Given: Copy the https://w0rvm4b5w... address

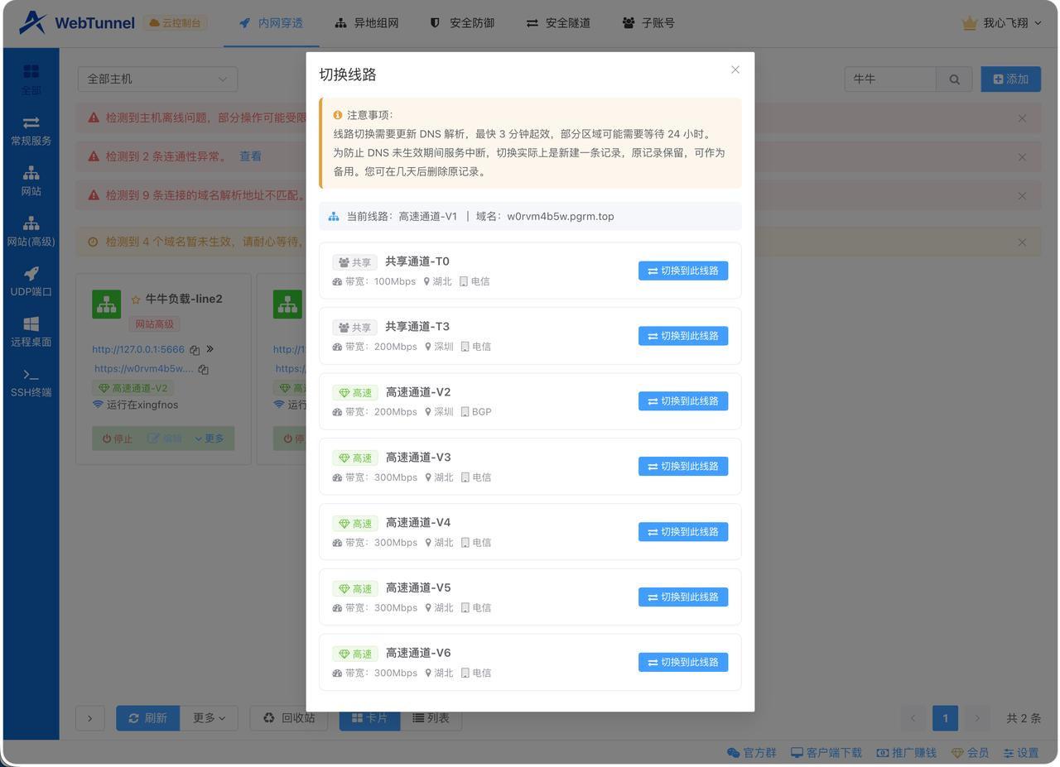Looking at the screenshot, I should click(203, 370).
